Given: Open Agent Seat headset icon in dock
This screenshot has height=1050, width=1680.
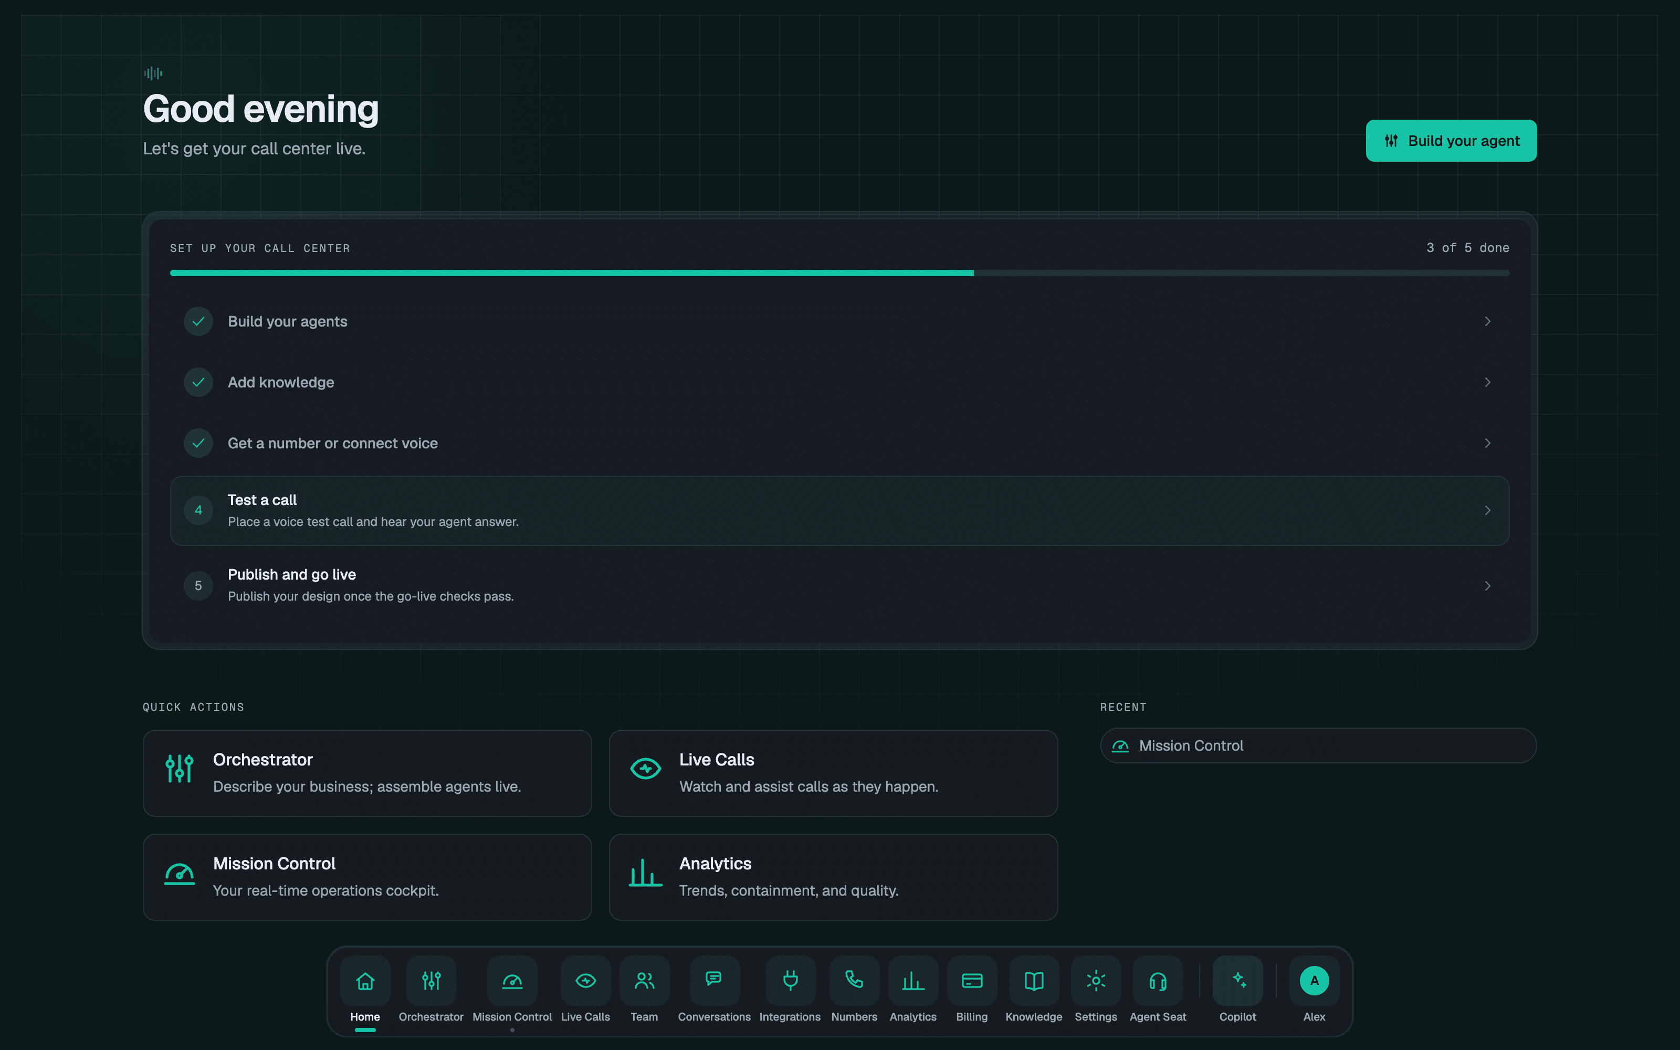Looking at the screenshot, I should tap(1158, 981).
